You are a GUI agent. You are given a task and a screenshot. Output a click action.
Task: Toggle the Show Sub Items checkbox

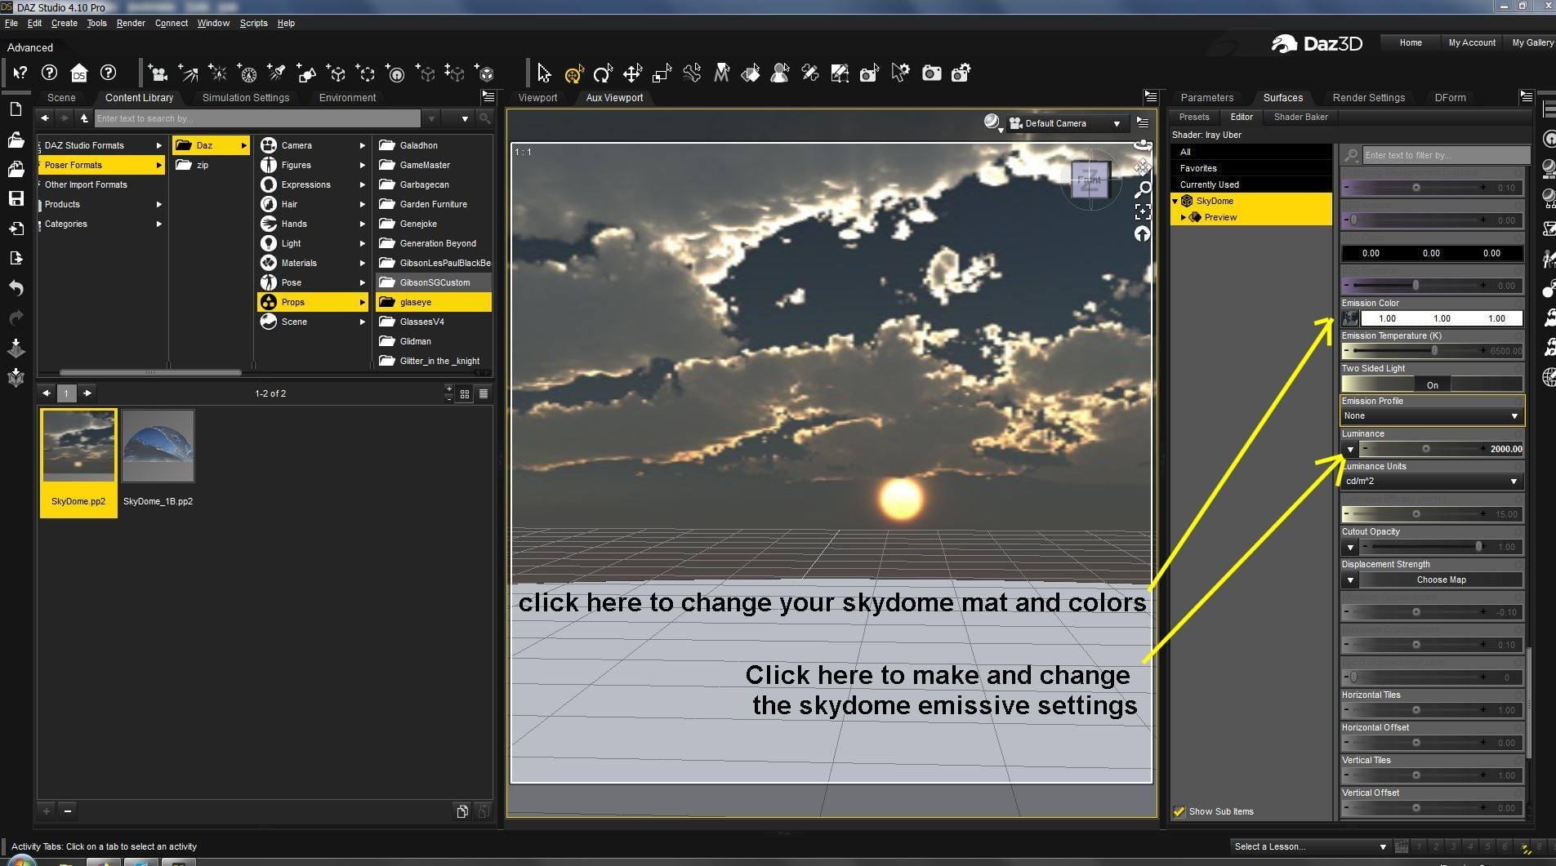(x=1179, y=811)
